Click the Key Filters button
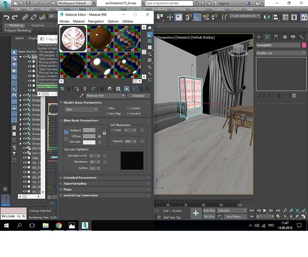 pos(235,217)
